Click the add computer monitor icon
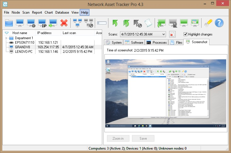 coord(20,23)
